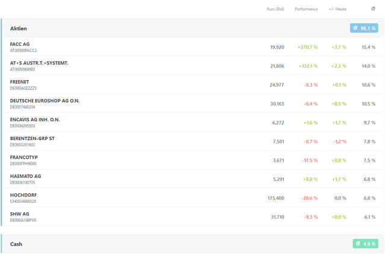Click AT+S today change +2,3 %
This screenshot has height=254, width=385.
coord(339,66)
